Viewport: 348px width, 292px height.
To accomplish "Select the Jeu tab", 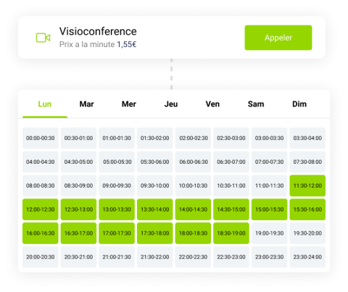I will [x=171, y=104].
